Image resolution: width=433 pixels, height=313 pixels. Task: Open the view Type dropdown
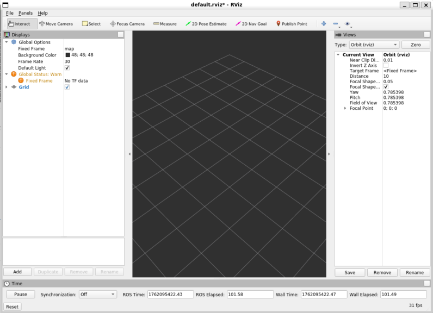tap(373, 45)
